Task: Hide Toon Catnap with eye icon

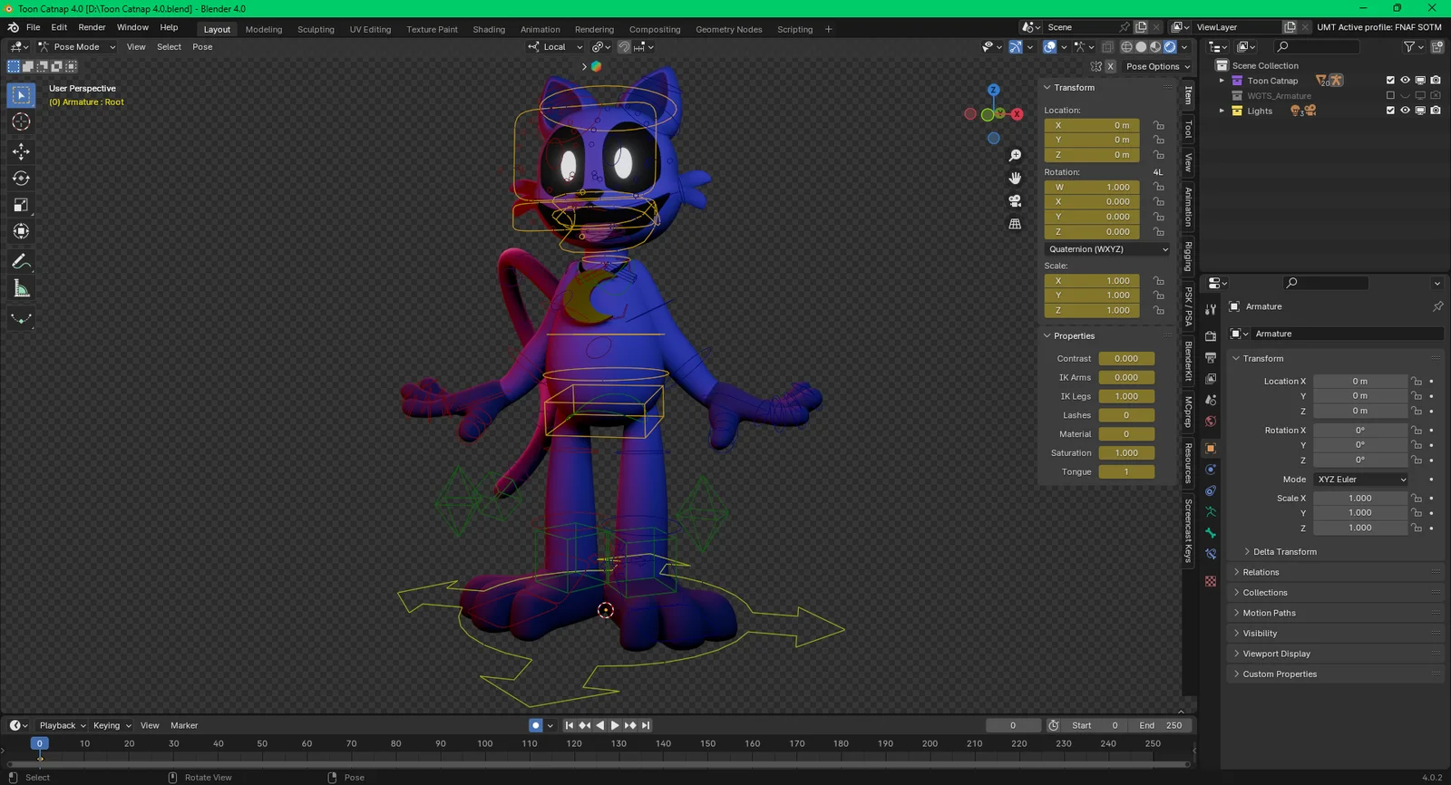Action: (x=1405, y=81)
